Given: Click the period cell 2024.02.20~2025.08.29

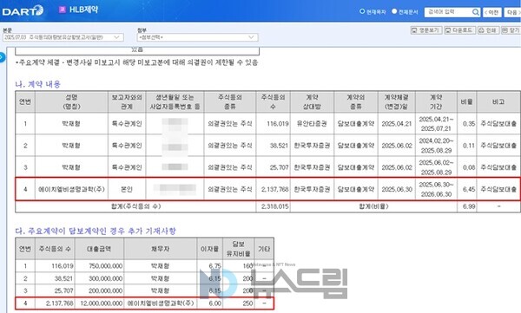Looking at the screenshot, I should 436,146.
